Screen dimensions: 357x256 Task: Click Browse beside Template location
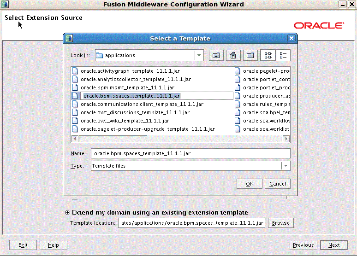(x=281, y=223)
